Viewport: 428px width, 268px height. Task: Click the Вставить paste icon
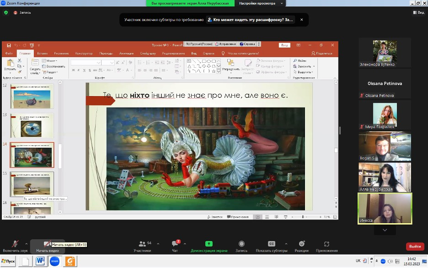tap(10, 63)
